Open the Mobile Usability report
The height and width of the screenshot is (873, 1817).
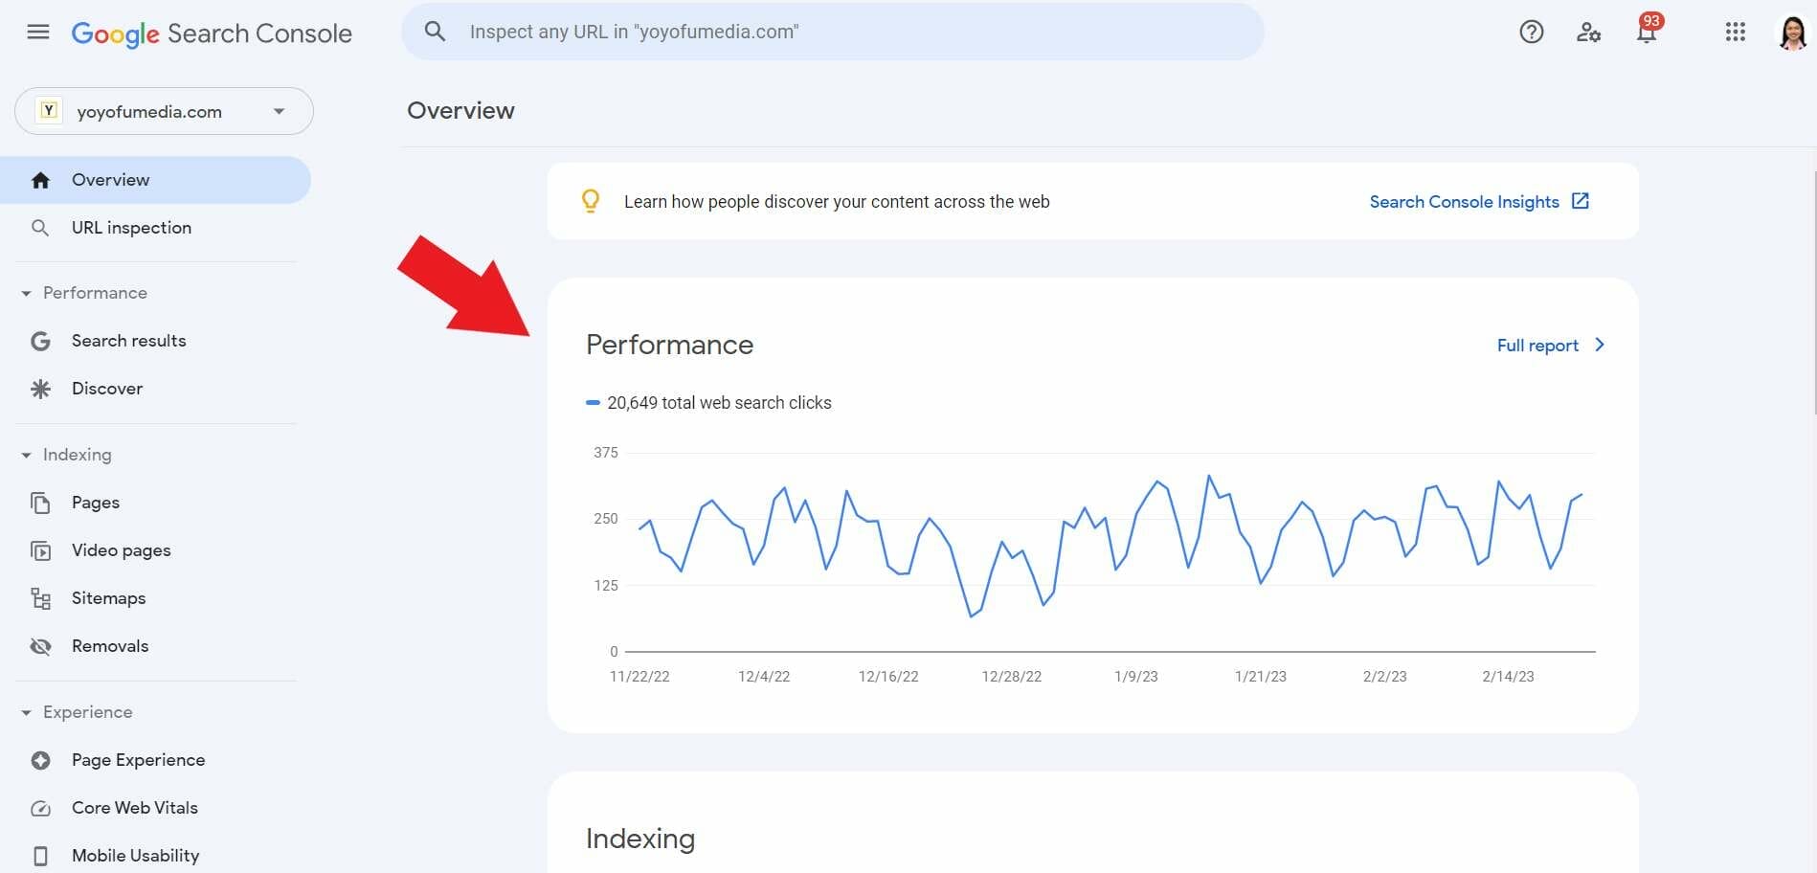click(x=135, y=855)
